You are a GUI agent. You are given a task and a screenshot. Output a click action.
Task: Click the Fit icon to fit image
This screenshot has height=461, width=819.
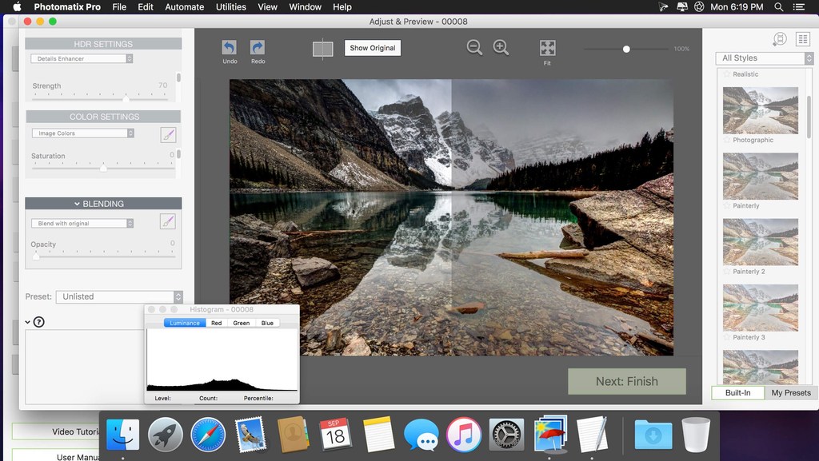547,48
